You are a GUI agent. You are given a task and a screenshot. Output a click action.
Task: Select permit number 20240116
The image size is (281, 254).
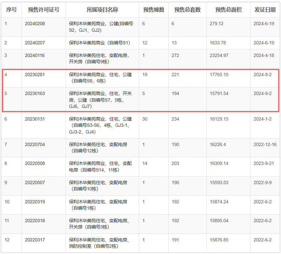[x=35, y=55]
